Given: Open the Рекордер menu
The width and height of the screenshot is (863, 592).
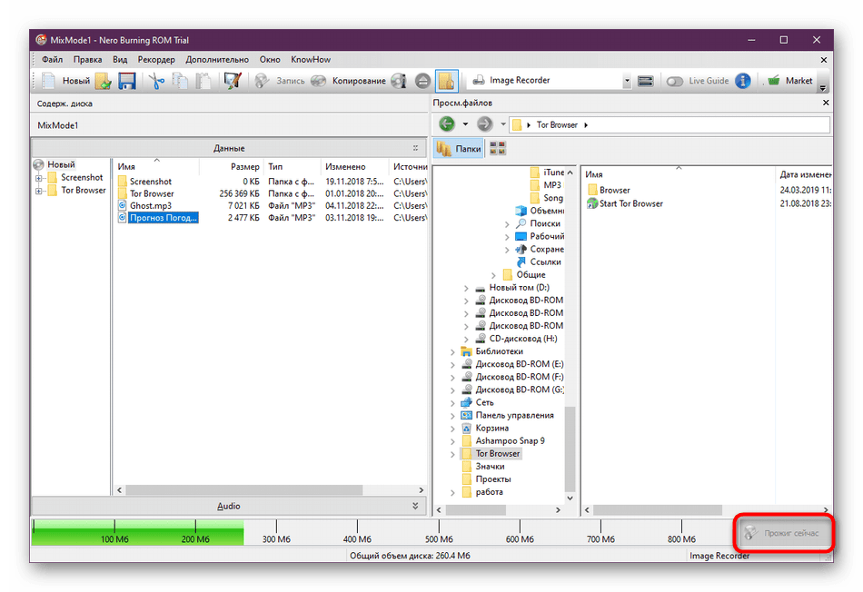Looking at the screenshot, I should coord(156,59).
